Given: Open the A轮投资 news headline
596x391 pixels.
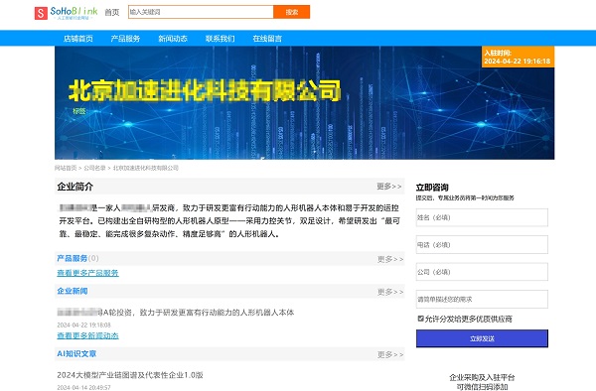Looking at the screenshot, I should tap(176, 312).
